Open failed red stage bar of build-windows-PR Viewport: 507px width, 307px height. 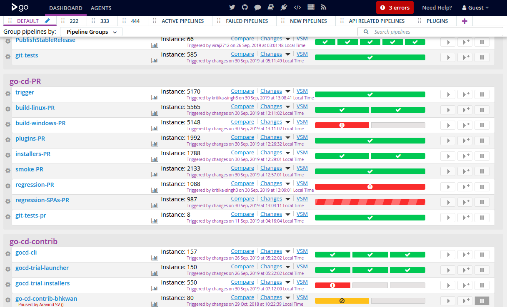[x=342, y=125]
